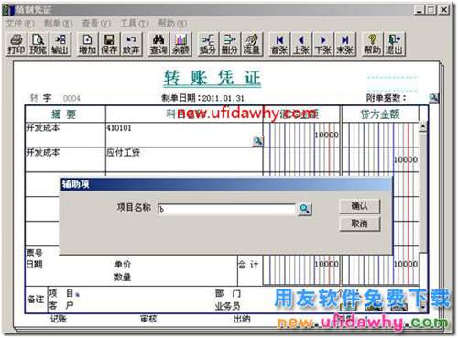The image size is (458, 338).
Task: Go to next voucher 下张
Action: click(323, 45)
